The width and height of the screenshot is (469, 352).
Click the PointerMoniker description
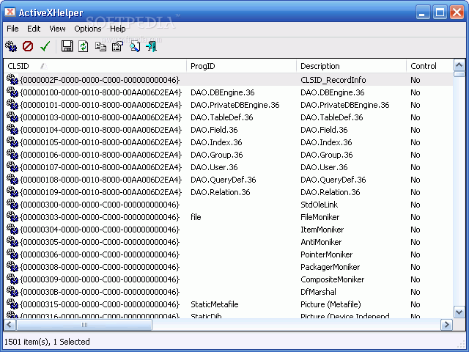pyautogui.click(x=326, y=254)
